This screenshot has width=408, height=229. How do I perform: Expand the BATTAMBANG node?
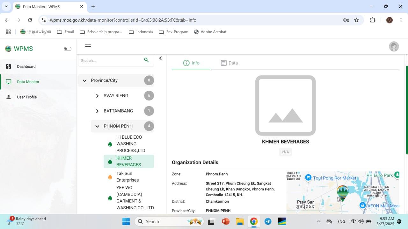coord(97,111)
